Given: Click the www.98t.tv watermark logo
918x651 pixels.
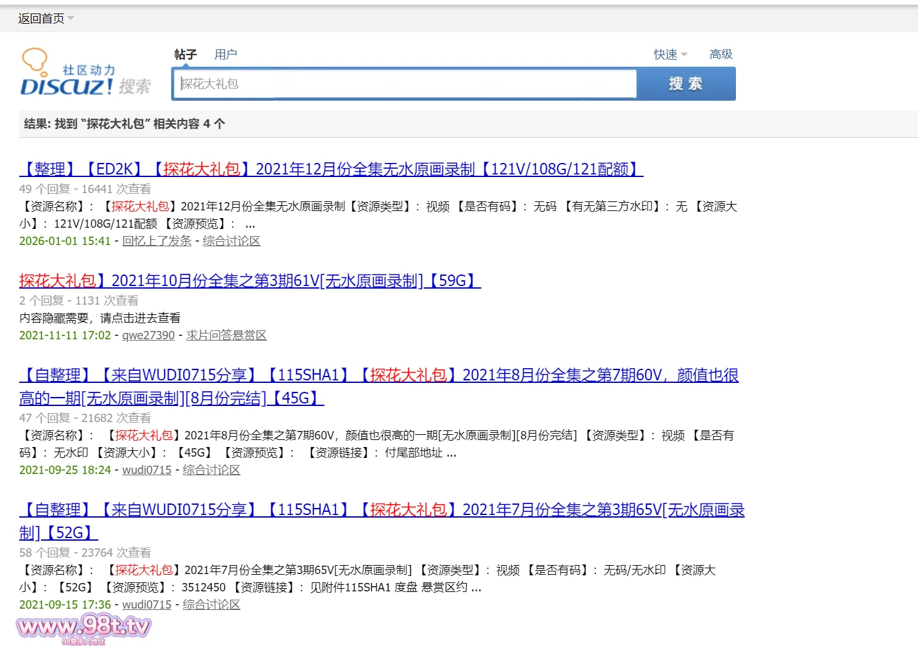Looking at the screenshot, I should (83, 627).
